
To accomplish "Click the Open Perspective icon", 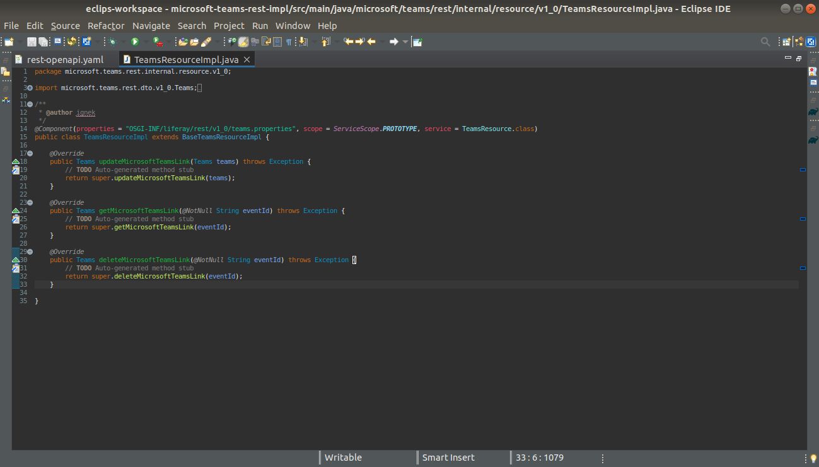I will click(x=786, y=42).
